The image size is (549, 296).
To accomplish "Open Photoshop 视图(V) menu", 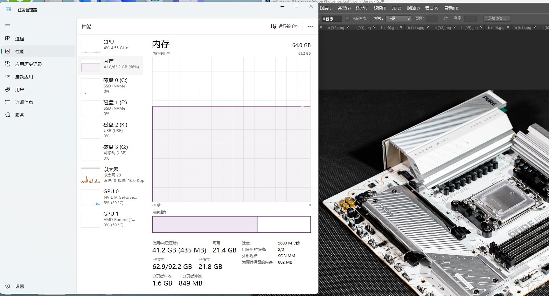I will pyautogui.click(x=413, y=8).
